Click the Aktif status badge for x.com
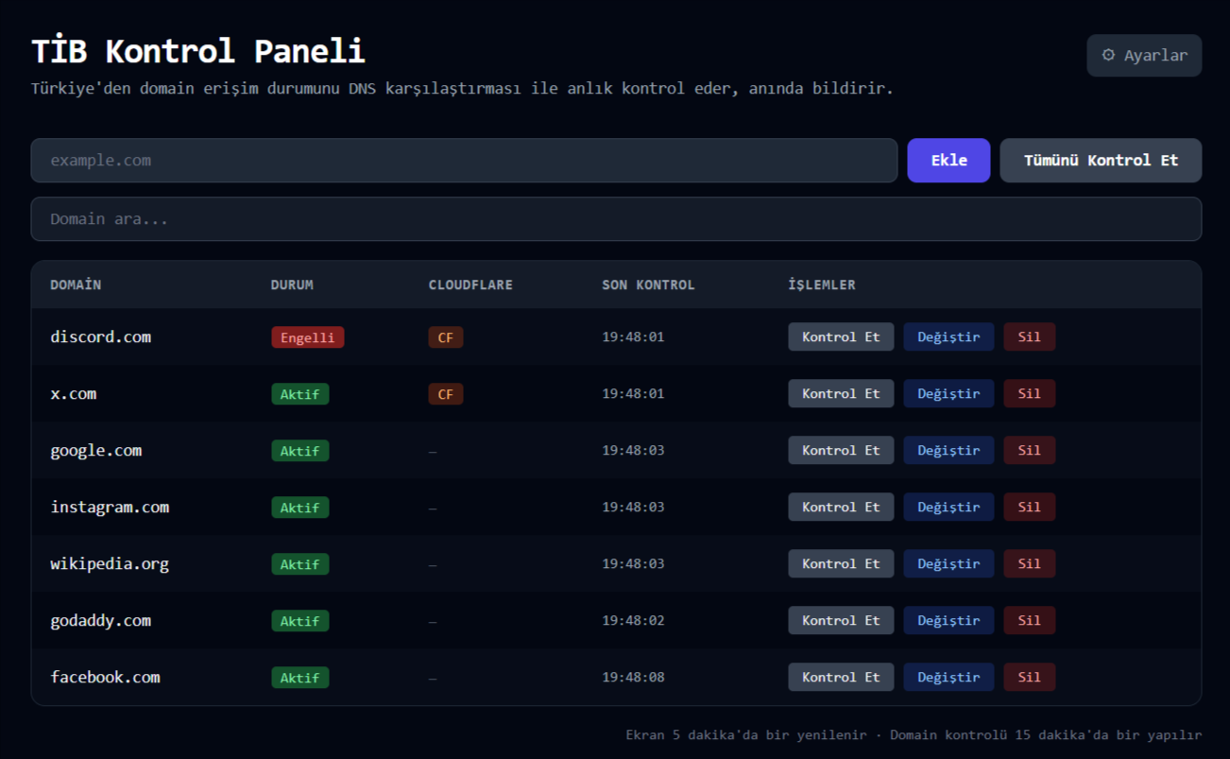 coord(299,394)
